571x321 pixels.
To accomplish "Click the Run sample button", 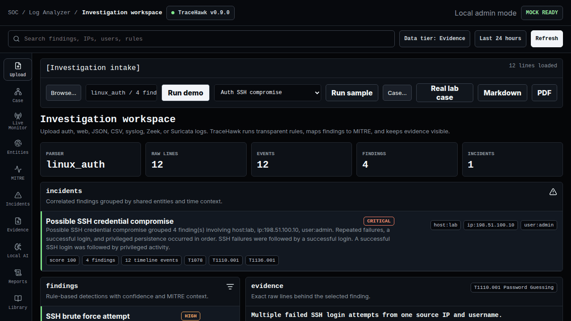I will tap(352, 93).
